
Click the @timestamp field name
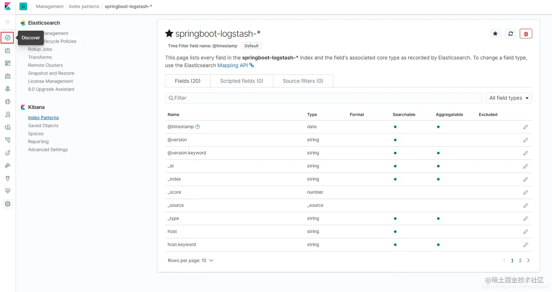(x=181, y=127)
